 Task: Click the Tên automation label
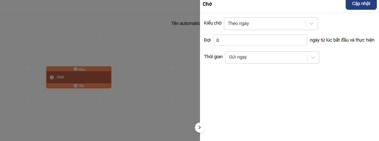tap(186, 23)
